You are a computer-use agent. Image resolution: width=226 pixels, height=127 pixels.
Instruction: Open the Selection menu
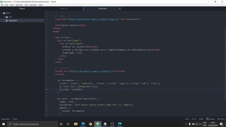click(x=19, y=5)
